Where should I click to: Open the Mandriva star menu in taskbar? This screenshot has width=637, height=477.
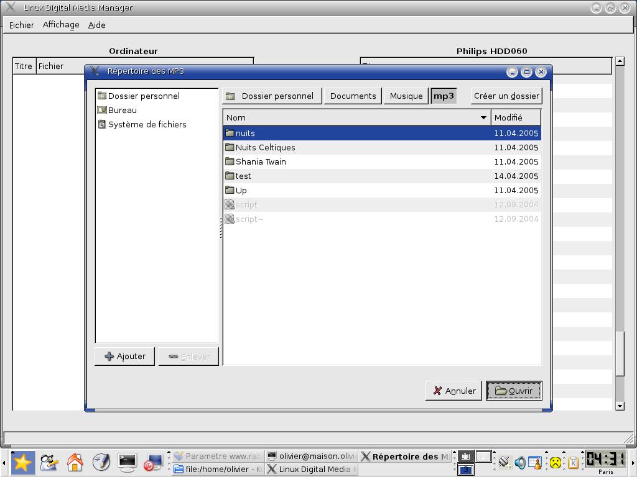point(22,462)
